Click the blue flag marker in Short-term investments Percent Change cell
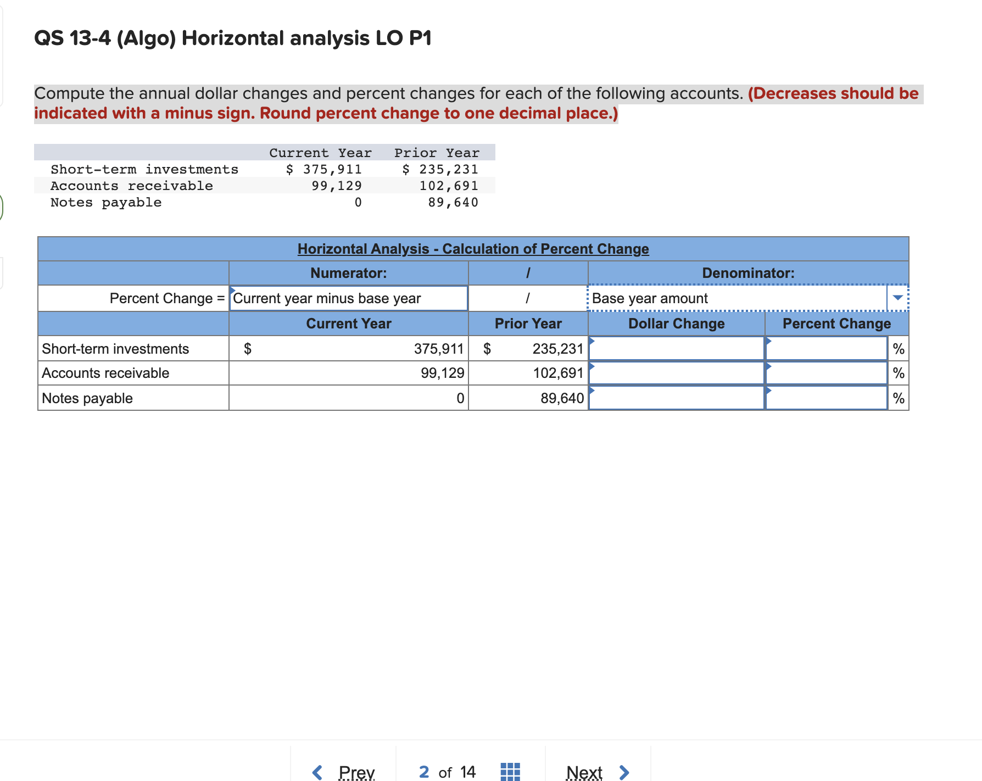This screenshot has width=982, height=781. click(x=768, y=342)
